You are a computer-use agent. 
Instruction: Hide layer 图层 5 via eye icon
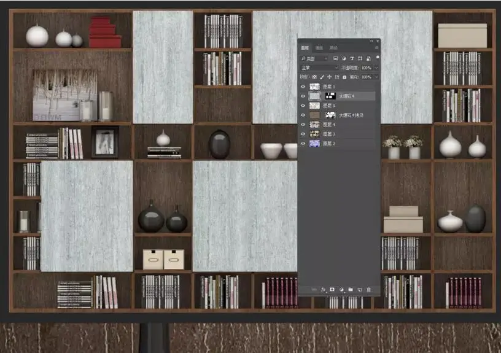(303, 106)
